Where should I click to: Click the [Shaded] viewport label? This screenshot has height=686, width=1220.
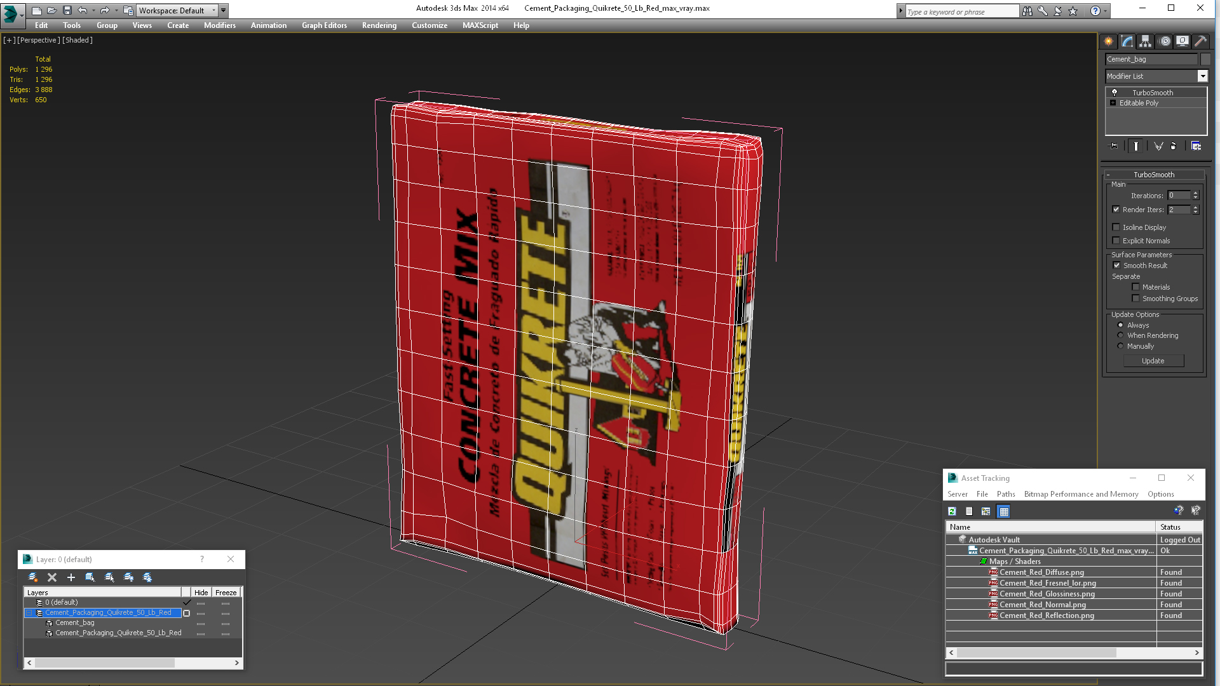pos(78,40)
